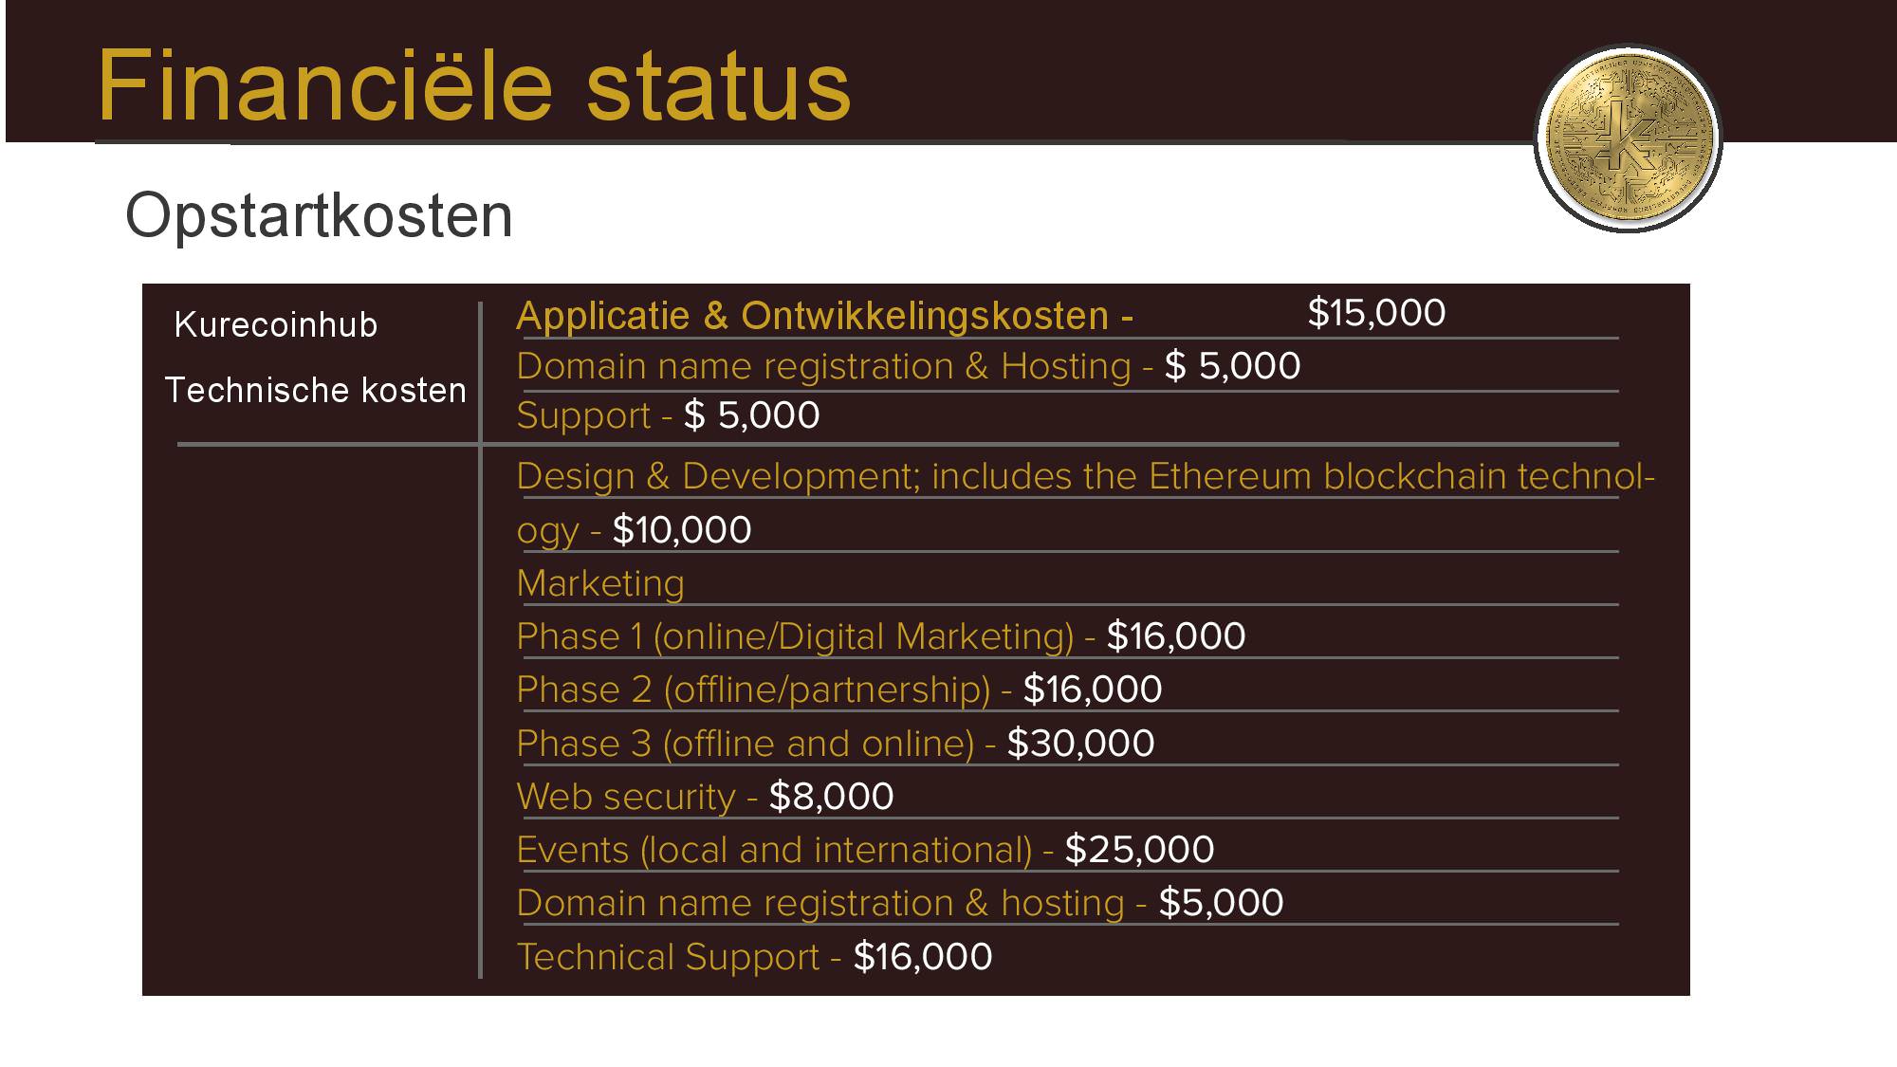This screenshot has height=1067, width=1897.
Task: Click the Technische kosten label
Action: [316, 390]
